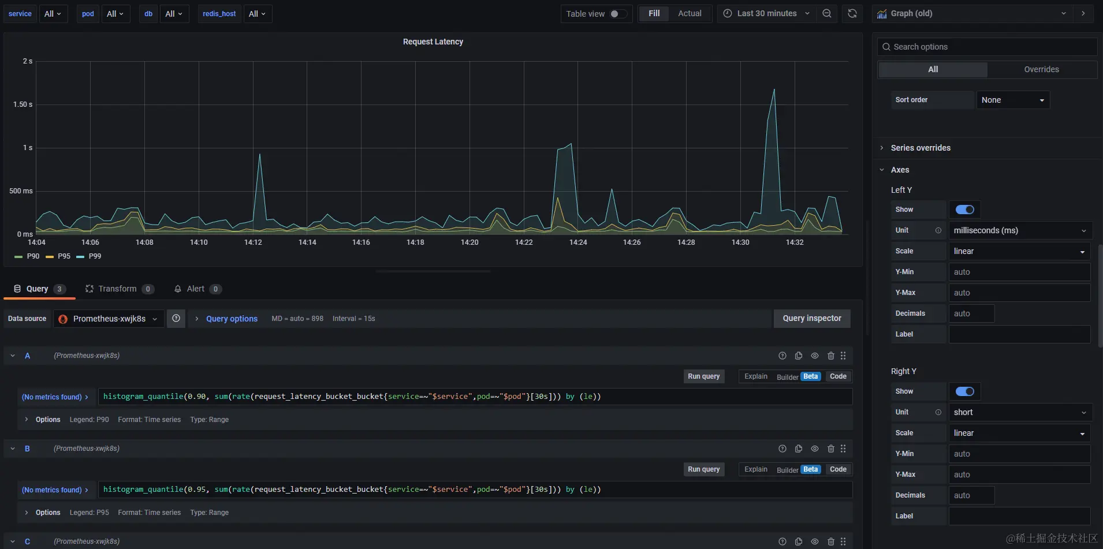1103x549 pixels.
Task: Run query B
Action: pos(703,469)
